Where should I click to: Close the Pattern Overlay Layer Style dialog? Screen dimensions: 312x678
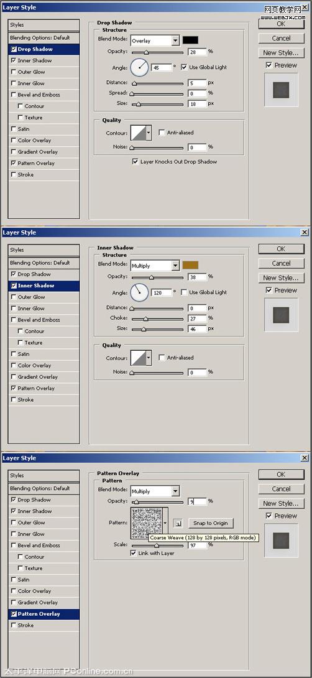click(305, 458)
